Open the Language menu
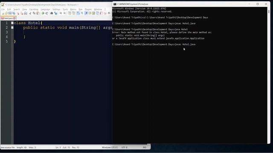 46,9
